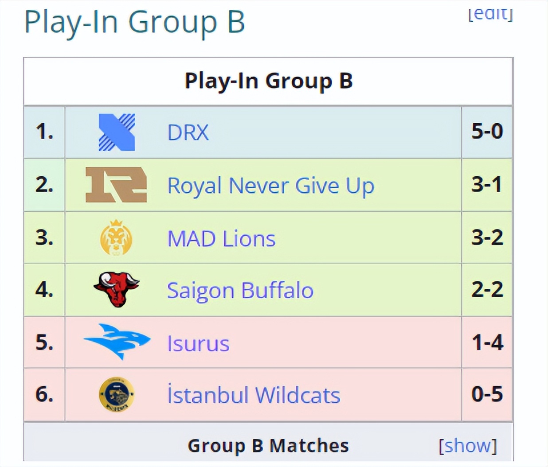Click the Play-In Group B table header

click(268, 81)
